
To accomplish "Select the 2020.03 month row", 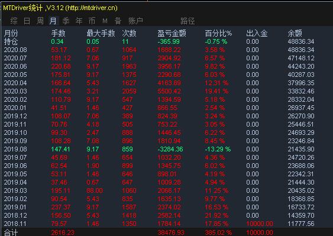I will 167,91.
